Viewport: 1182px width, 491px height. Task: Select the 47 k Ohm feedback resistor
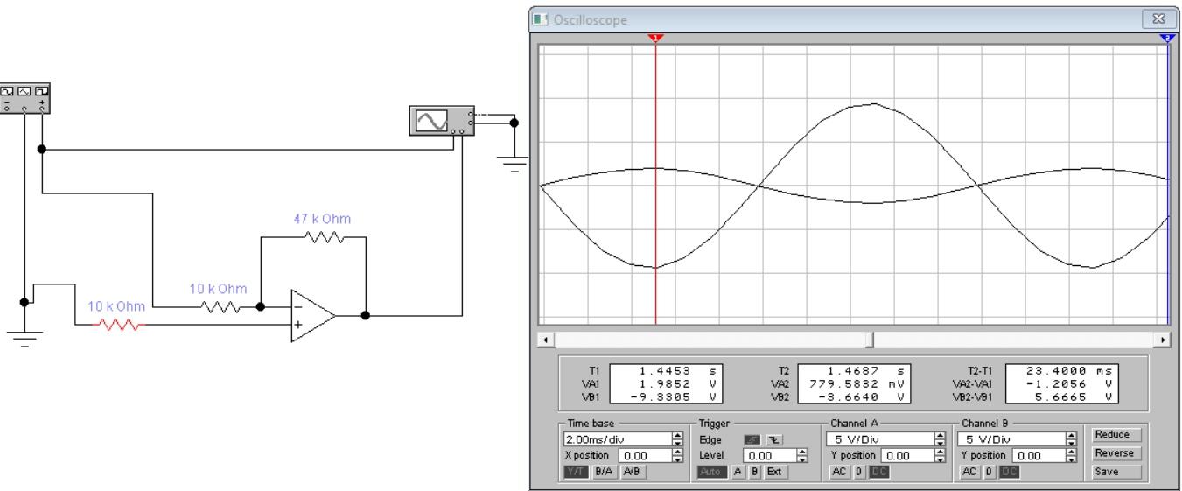(324, 236)
